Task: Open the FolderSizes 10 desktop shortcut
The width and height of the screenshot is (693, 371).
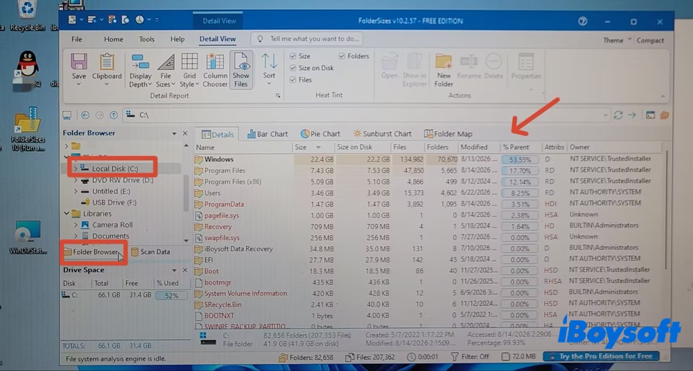Action: click(28, 129)
